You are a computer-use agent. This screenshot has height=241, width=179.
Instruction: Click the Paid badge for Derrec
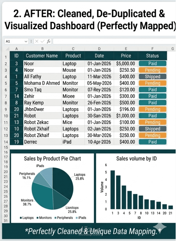152,142
